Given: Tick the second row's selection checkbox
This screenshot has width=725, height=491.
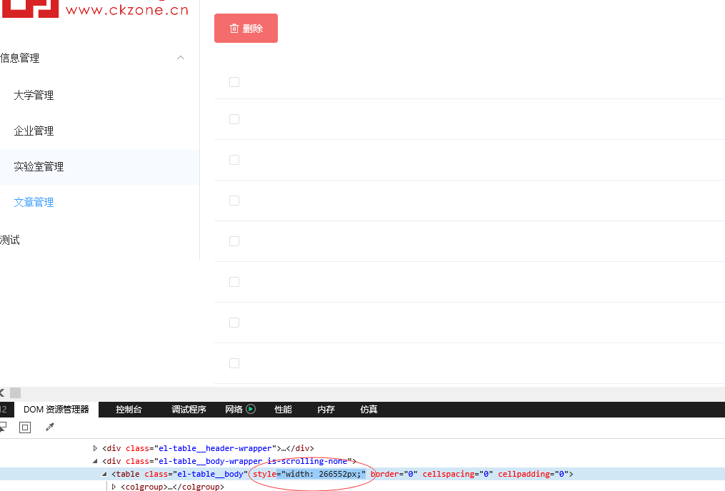Looking at the screenshot, I should pos(234,119).
